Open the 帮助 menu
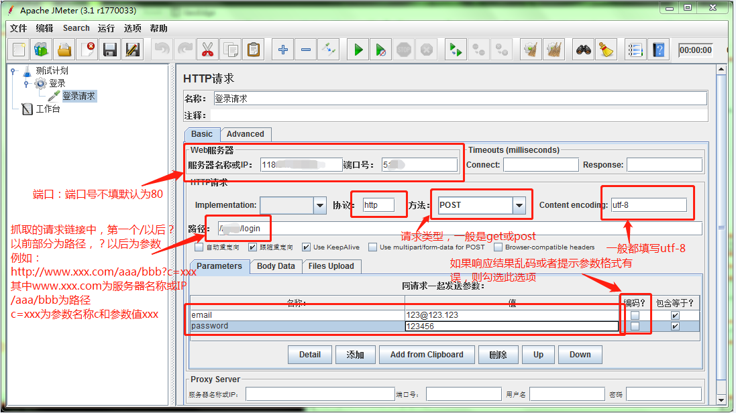Screen dimensions: 736x413 point(158,28)
